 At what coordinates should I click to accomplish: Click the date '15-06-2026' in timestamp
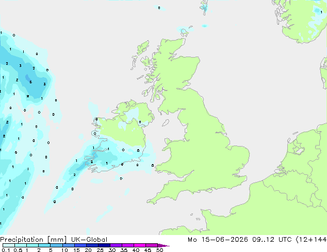(225, 240)
